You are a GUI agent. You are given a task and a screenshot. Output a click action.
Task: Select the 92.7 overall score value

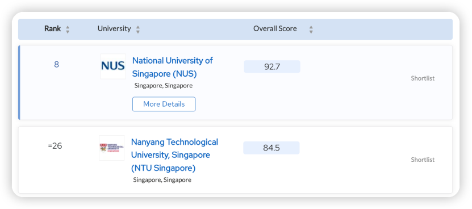tap(272, 66)
